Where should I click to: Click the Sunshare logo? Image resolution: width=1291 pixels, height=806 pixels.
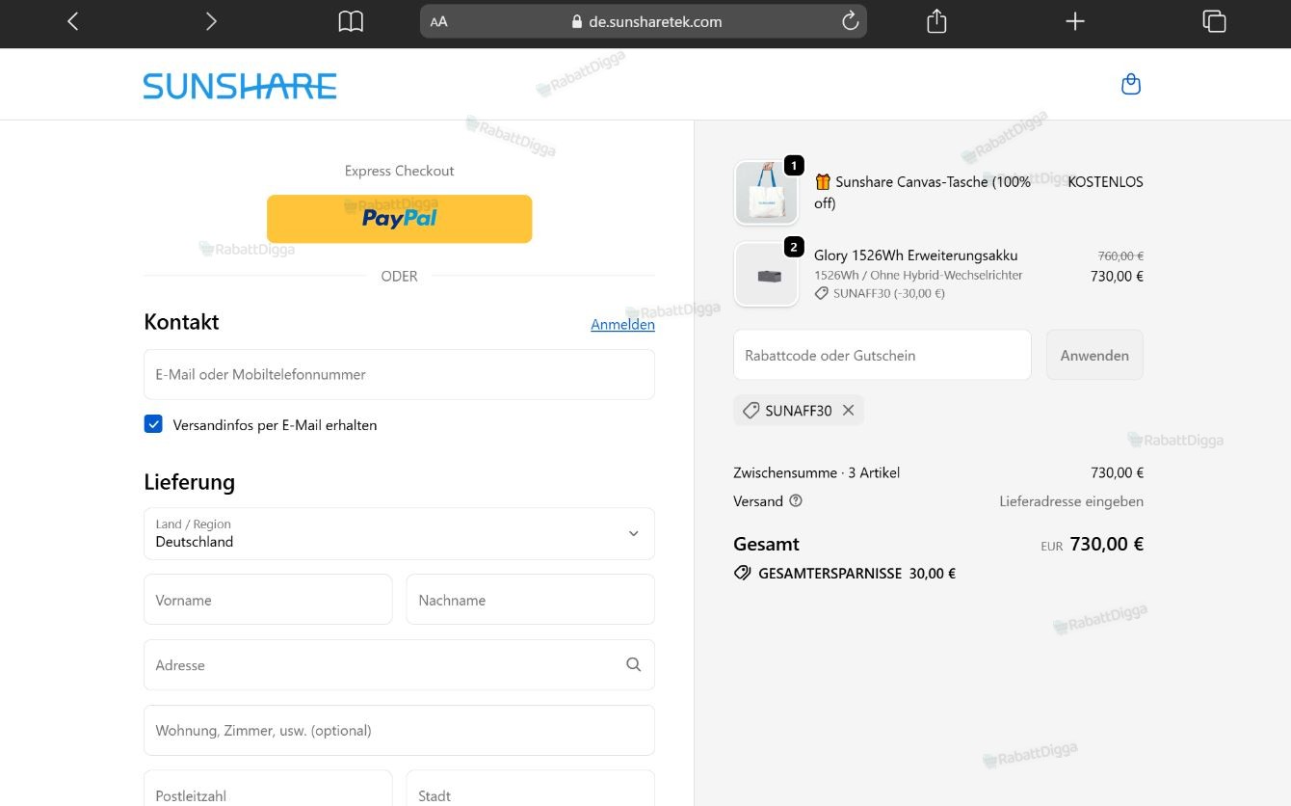coord(240,86)
